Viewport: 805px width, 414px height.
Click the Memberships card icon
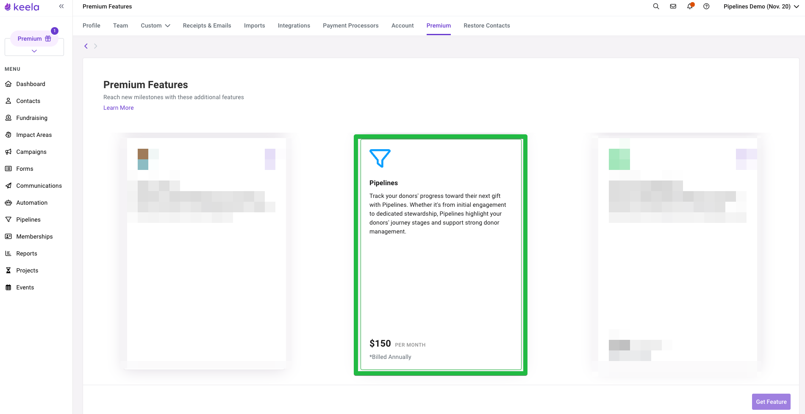8,236
